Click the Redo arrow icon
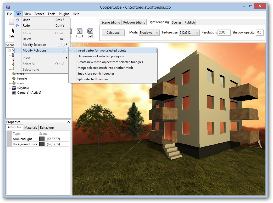273x203 pixels. [x=17, y=26]
